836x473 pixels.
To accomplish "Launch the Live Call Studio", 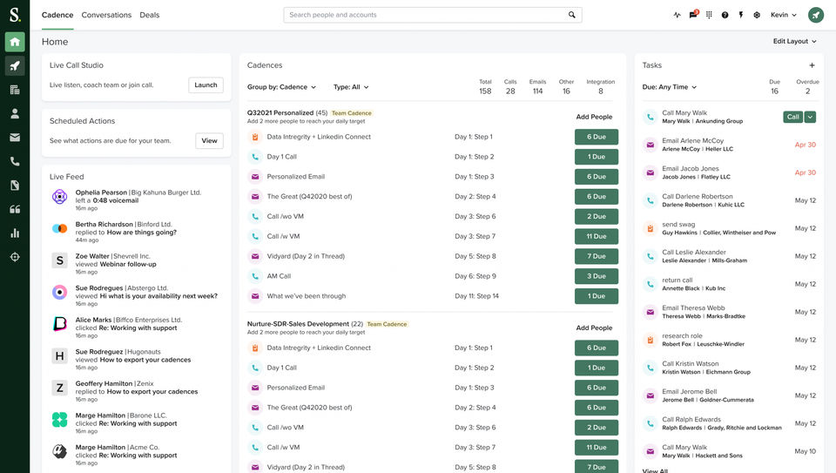I will click(x=206, y=85).
